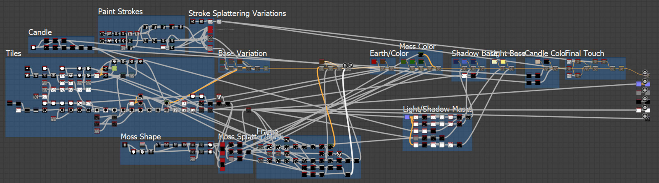Image resolution: width=659 pixels, height=183 pixels.
Task: Click the 'Base Variation' frame title
Action: point(242,53)
